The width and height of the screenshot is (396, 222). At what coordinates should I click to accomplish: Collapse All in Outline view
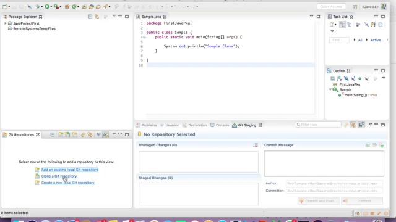click(x=333, y=79)
